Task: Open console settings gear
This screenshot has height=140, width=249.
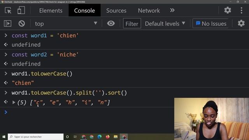Action: [241, 23]
